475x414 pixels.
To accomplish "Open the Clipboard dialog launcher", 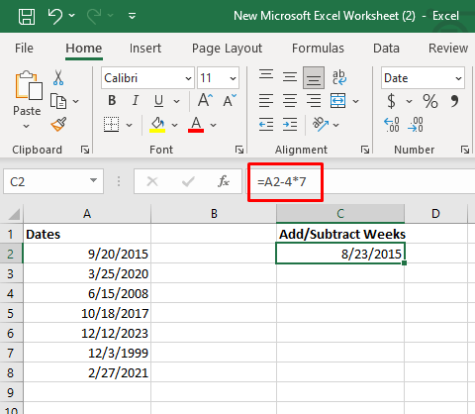I will (x=85, y=150).
